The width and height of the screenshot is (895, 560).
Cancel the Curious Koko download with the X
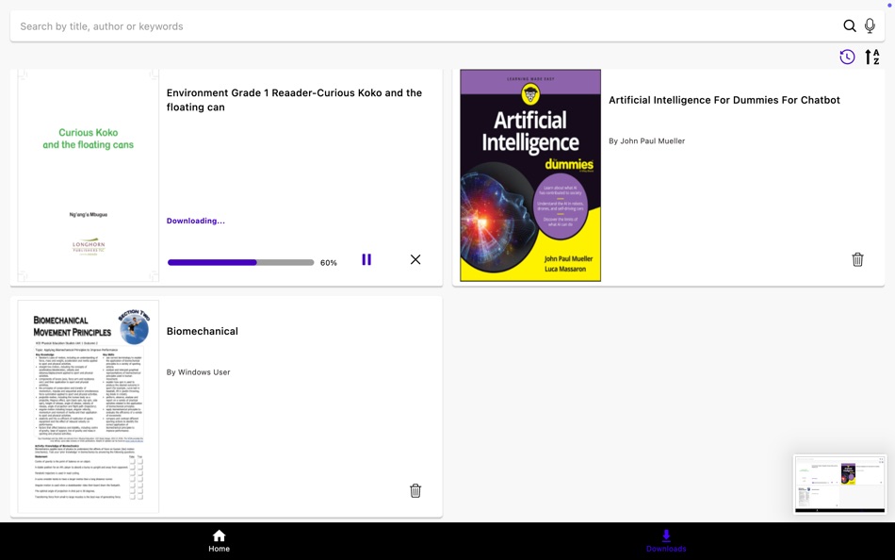coord(415,258)
